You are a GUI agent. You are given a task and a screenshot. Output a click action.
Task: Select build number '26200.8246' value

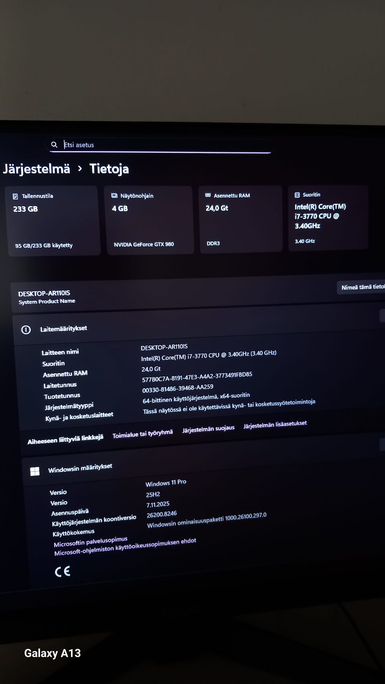(162, 514)
